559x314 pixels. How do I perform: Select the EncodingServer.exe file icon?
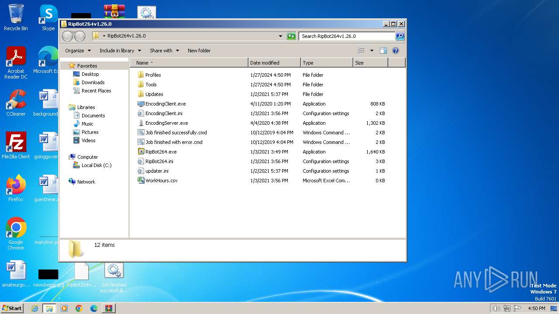[x=141, y=123]
